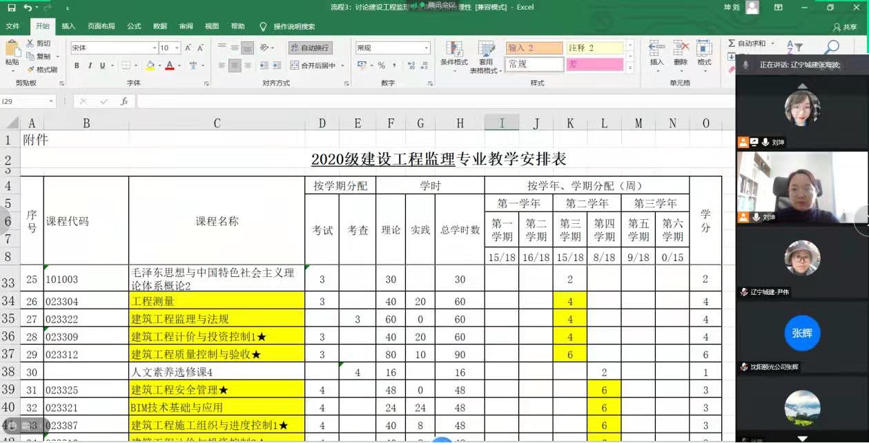Apply the 输入 2 cell style

coord(534,48)
